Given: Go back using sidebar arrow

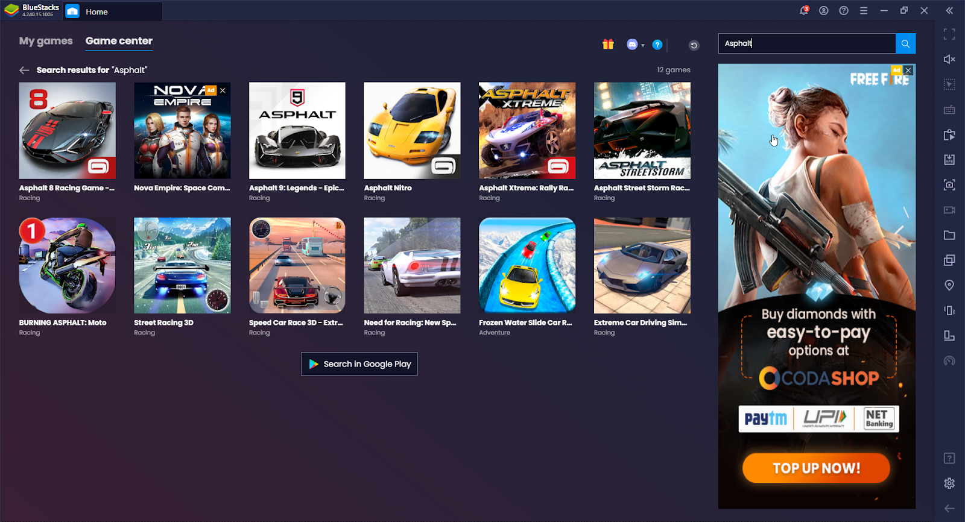Looking at the screenshot, I should (x=949, y=508).
